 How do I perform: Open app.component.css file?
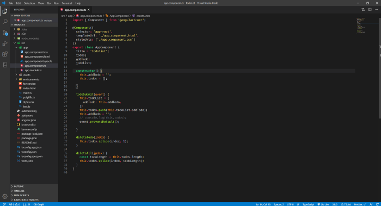point(36,52)
